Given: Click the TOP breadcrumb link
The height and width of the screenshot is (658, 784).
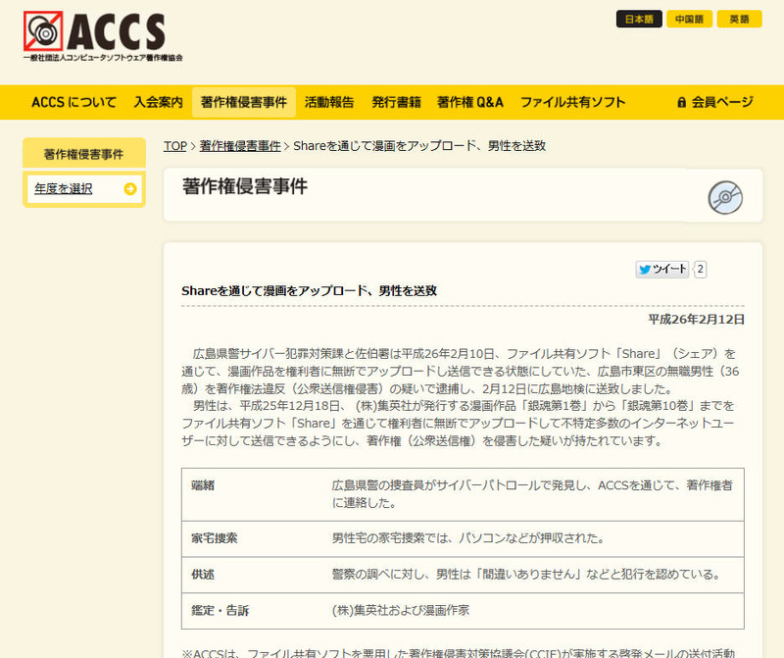Looking at the screenshot, I should click(x=174, y=146).
